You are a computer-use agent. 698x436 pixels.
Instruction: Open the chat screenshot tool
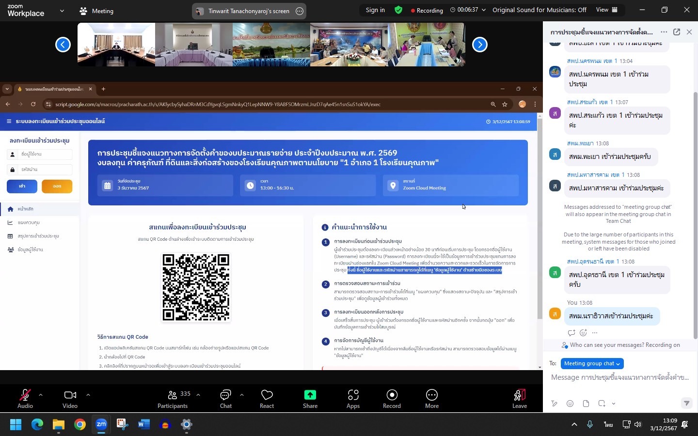pos(602,404)
